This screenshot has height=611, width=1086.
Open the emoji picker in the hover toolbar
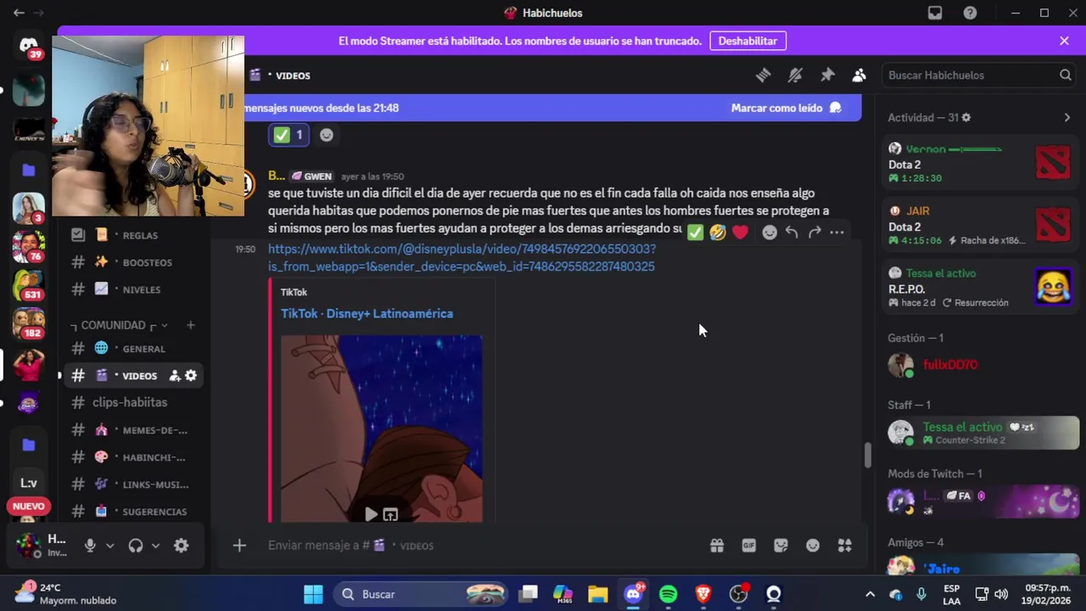770,232
